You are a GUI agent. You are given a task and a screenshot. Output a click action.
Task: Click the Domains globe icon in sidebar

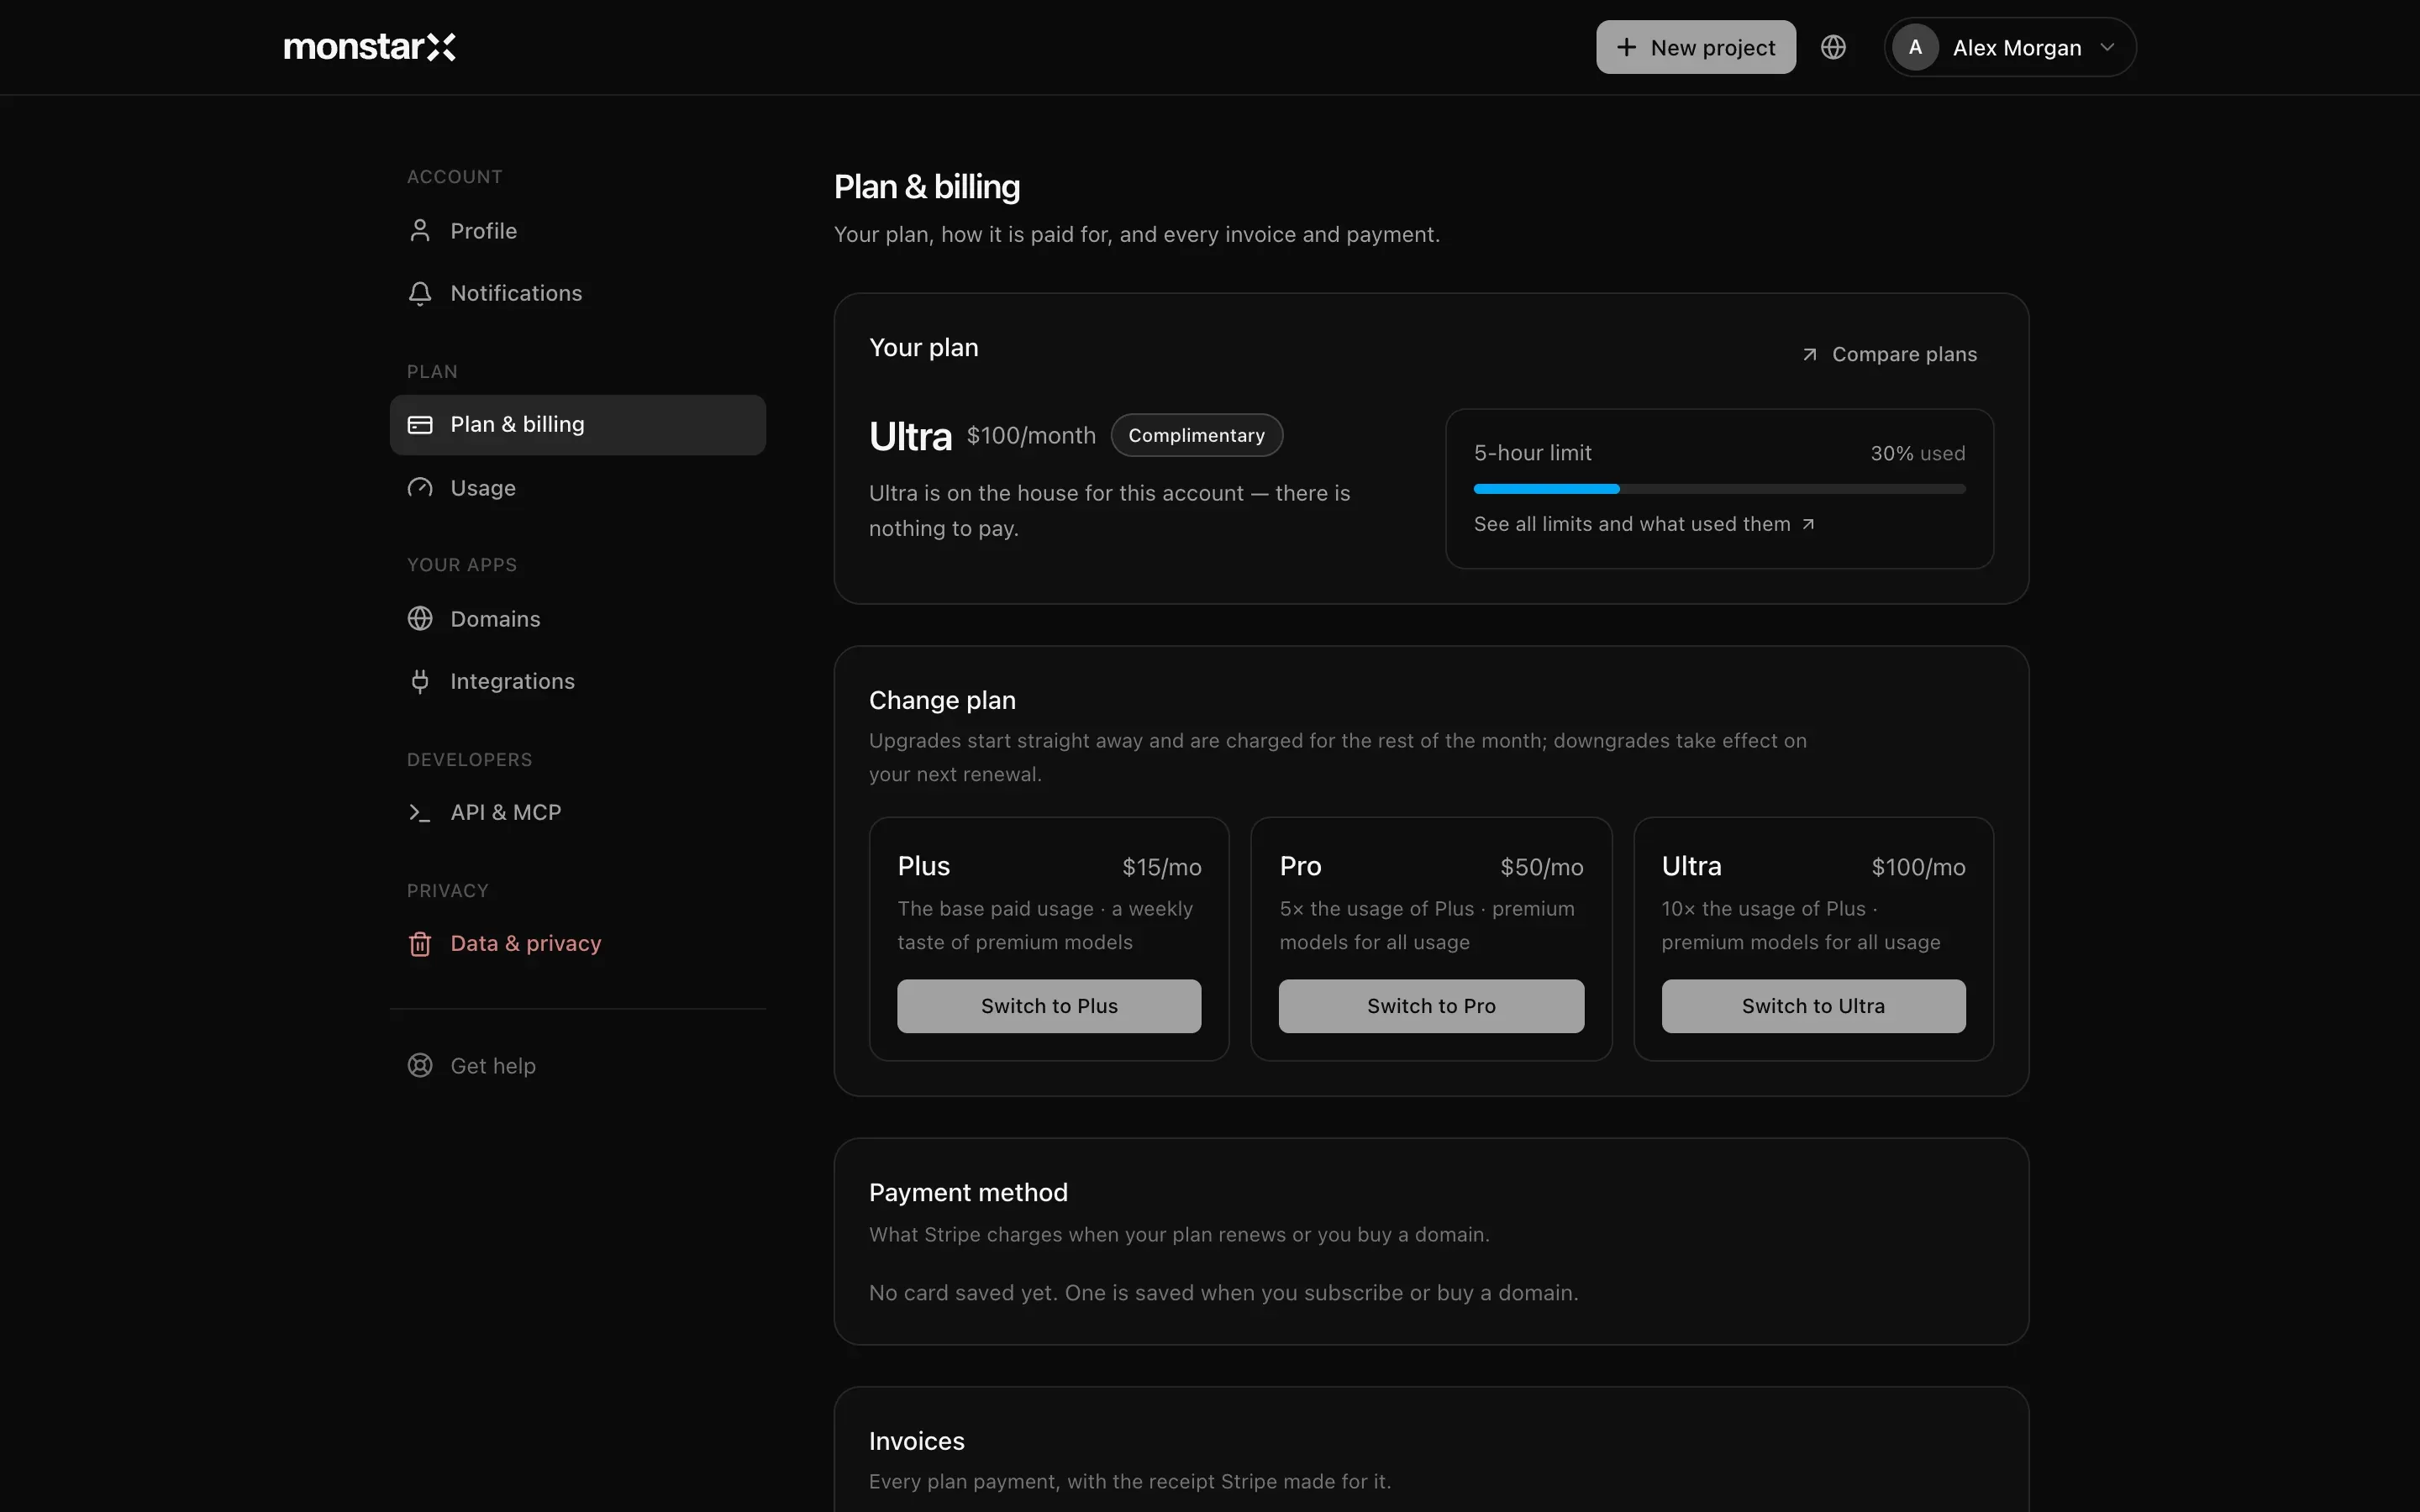point(420,619)
